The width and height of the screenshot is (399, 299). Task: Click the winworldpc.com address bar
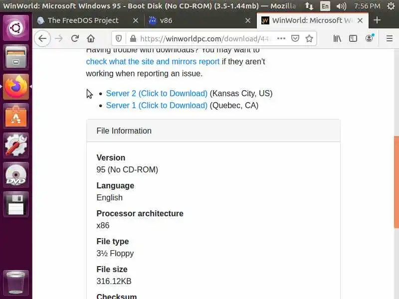click(x=204, y=39)
